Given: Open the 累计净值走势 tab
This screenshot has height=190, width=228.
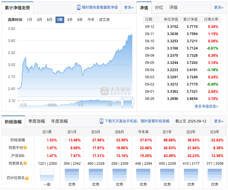Looking at the screenshot, I should 17,8.
